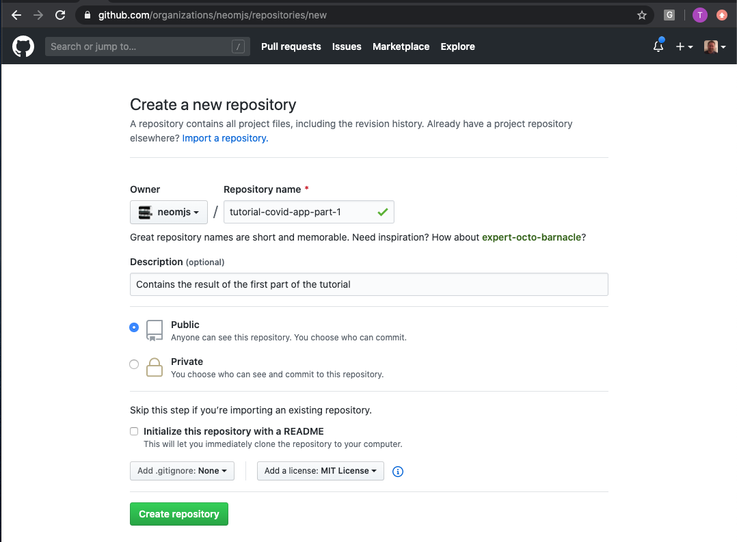Open the notifications bell
This screenshot has height=542, width=737.
pos(658,46)
